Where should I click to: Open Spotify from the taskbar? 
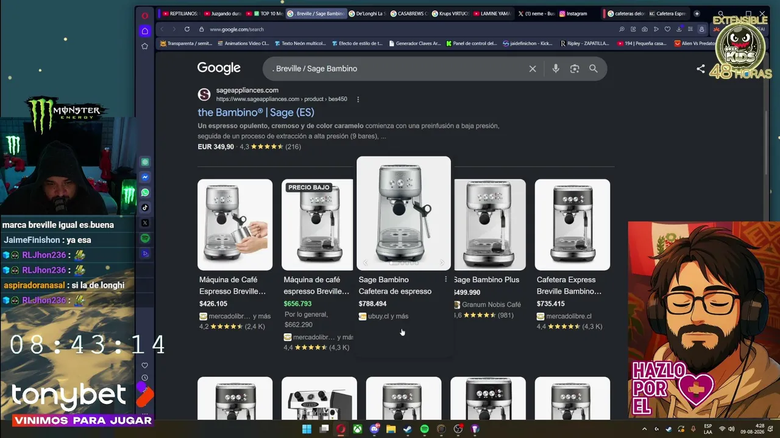(x=425, y=429)
